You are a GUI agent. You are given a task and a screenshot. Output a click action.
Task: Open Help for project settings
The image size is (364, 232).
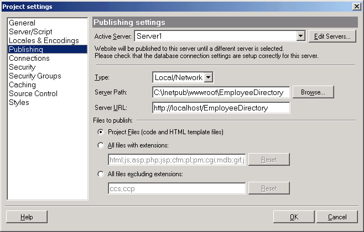[x=27, y=217]
